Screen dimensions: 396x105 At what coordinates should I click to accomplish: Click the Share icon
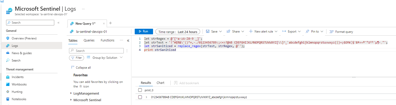tap(228, 32)
